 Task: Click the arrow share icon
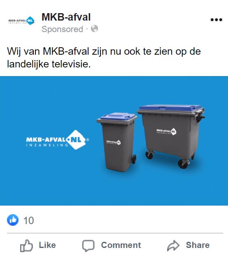[x=173, y=245]
